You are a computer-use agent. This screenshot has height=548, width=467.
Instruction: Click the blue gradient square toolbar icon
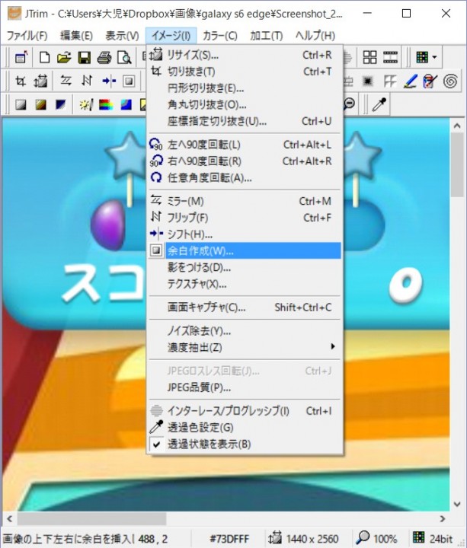click(126, 104)
